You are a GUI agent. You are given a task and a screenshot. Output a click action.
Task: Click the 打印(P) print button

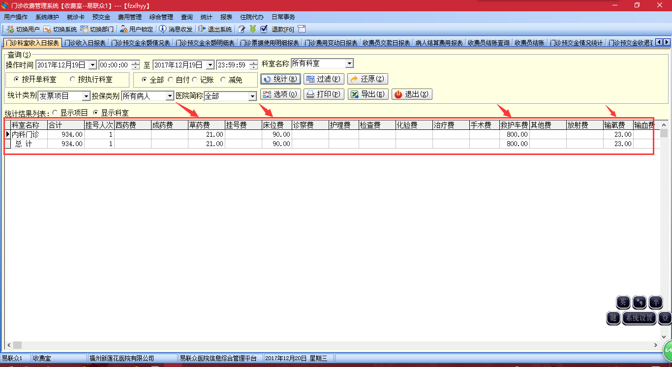pos(324,94)
